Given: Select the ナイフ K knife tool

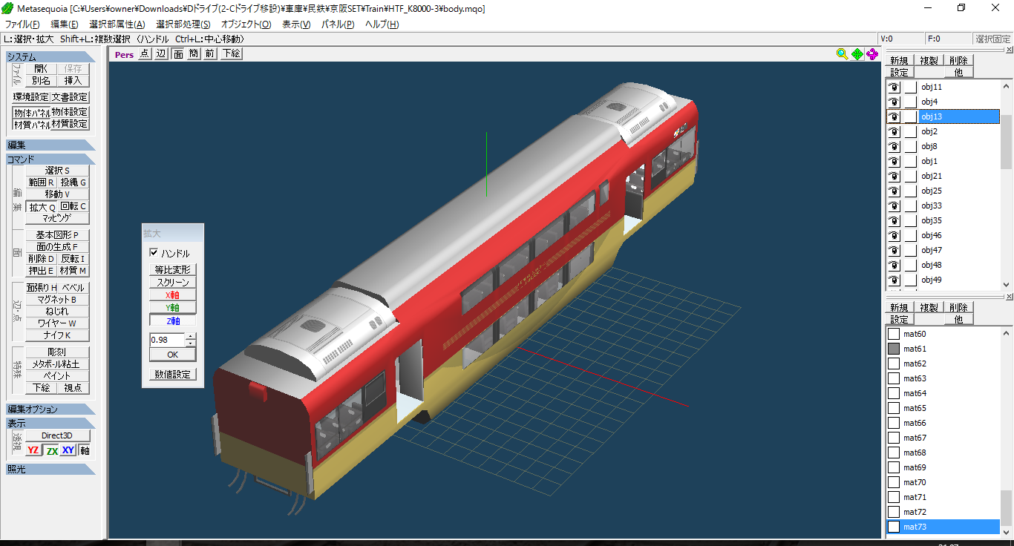Looking at the screenshot, I should [57, 335].
